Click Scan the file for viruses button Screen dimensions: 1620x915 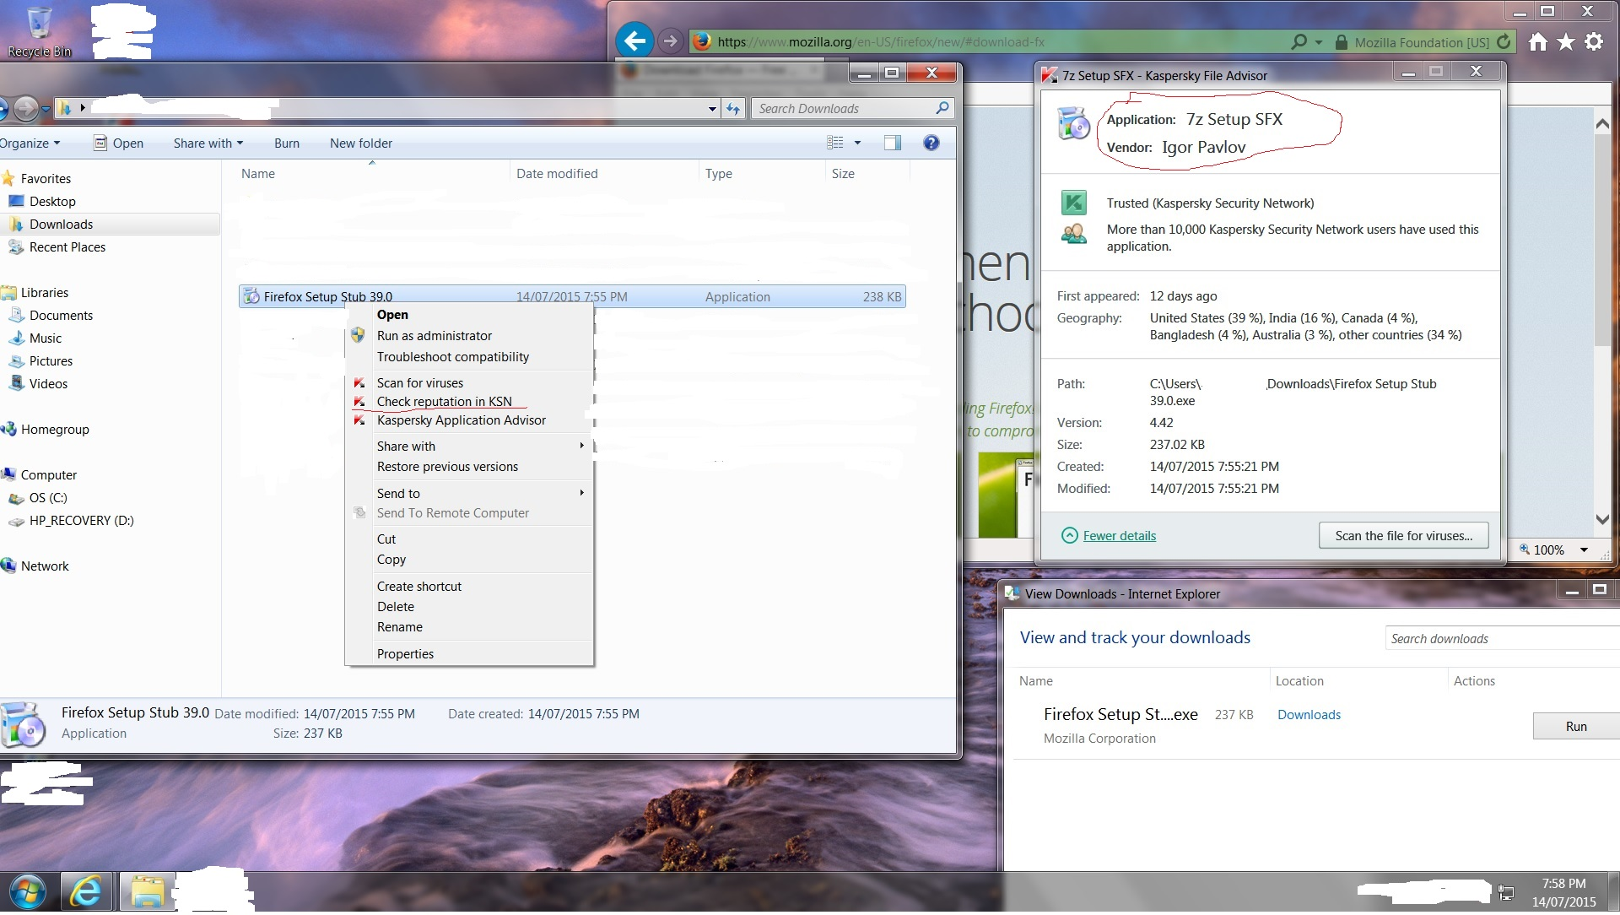coord(1402,536)
